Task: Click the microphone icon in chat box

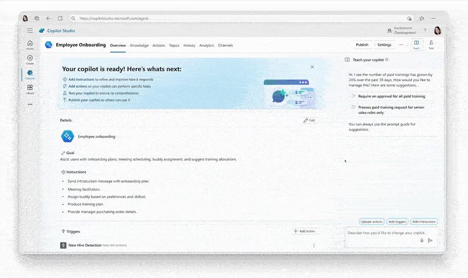Action: [422, 240]
